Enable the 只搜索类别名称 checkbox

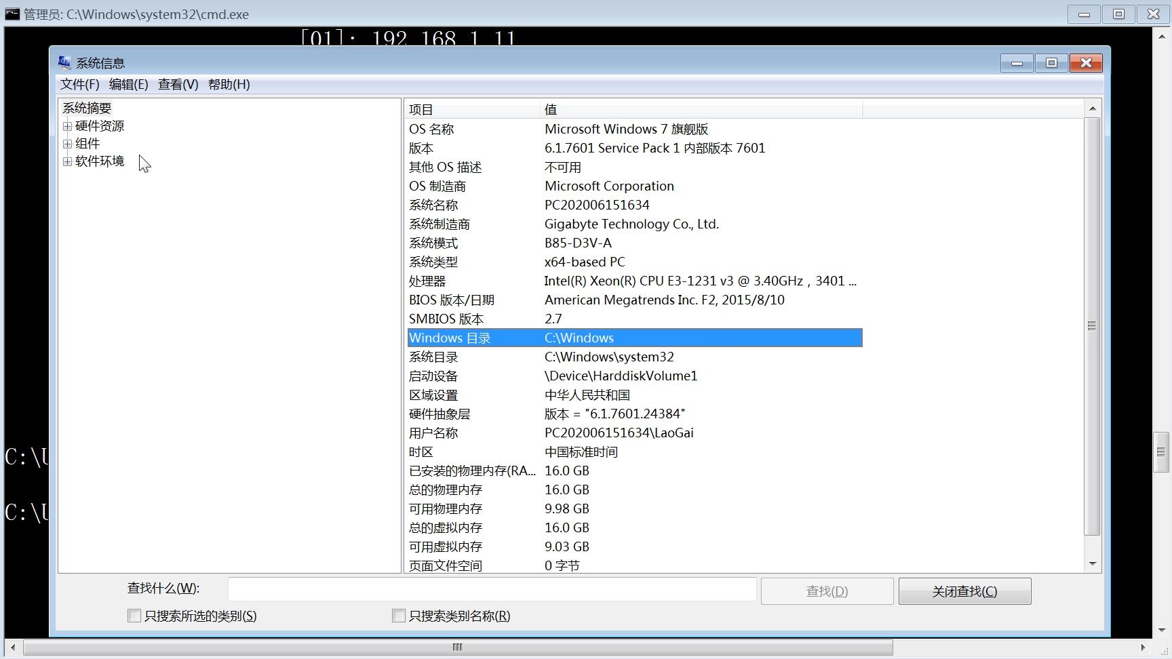coord(399,615)
